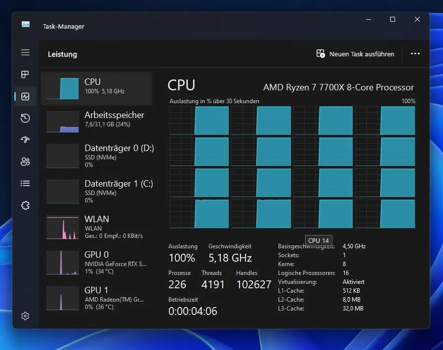Screen dimensions: 443x350
Task: Click the base speed value 4,50 GHz
Action: click(x=354, y=246)
